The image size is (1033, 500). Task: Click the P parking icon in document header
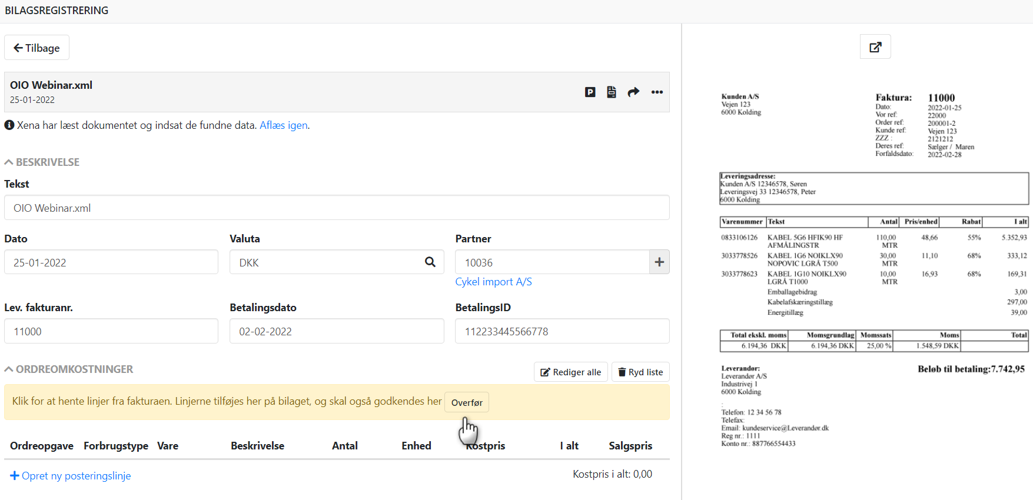point(590,92)
